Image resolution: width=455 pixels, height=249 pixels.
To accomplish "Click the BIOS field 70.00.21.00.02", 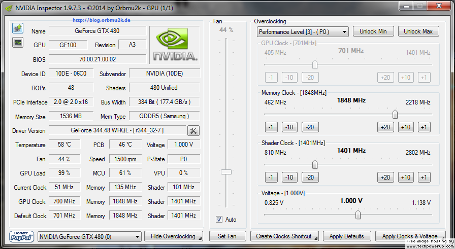I will pos(97,59).
